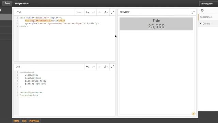218x123 pixels.
Task: Click the width:98% CSS line
Action: (x=31, y=75)
